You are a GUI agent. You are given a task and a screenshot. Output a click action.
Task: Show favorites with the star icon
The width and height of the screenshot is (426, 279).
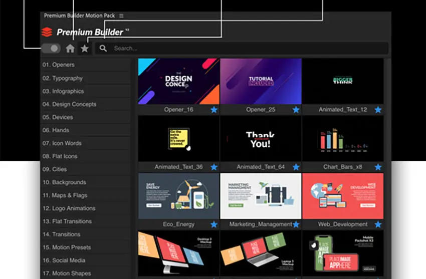(85, 49)
